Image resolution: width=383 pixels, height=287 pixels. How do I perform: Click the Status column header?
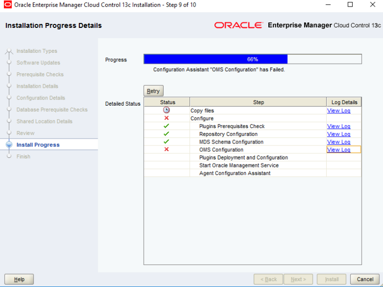click(x=168, y=102)
